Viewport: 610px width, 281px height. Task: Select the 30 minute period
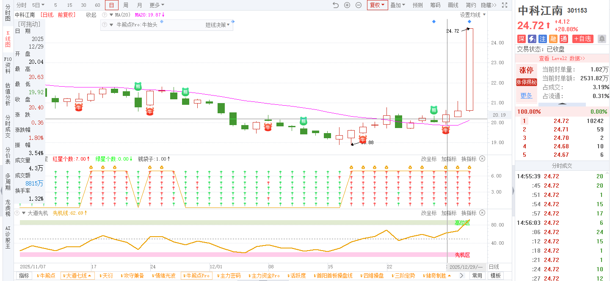pos(84,5)
